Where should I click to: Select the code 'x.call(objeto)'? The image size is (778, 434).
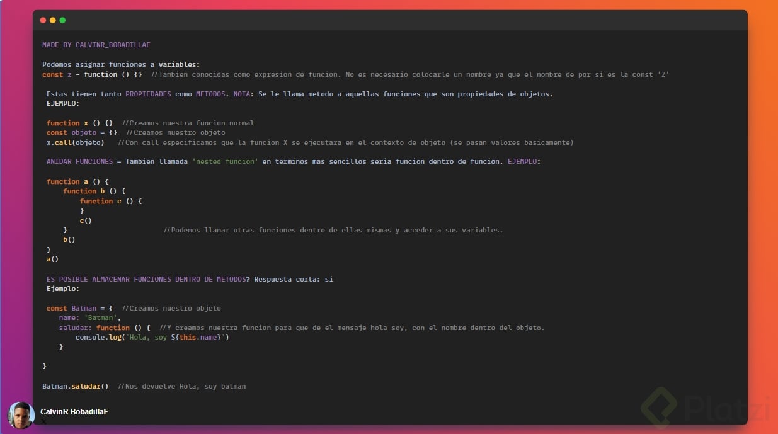pos(76,142)
